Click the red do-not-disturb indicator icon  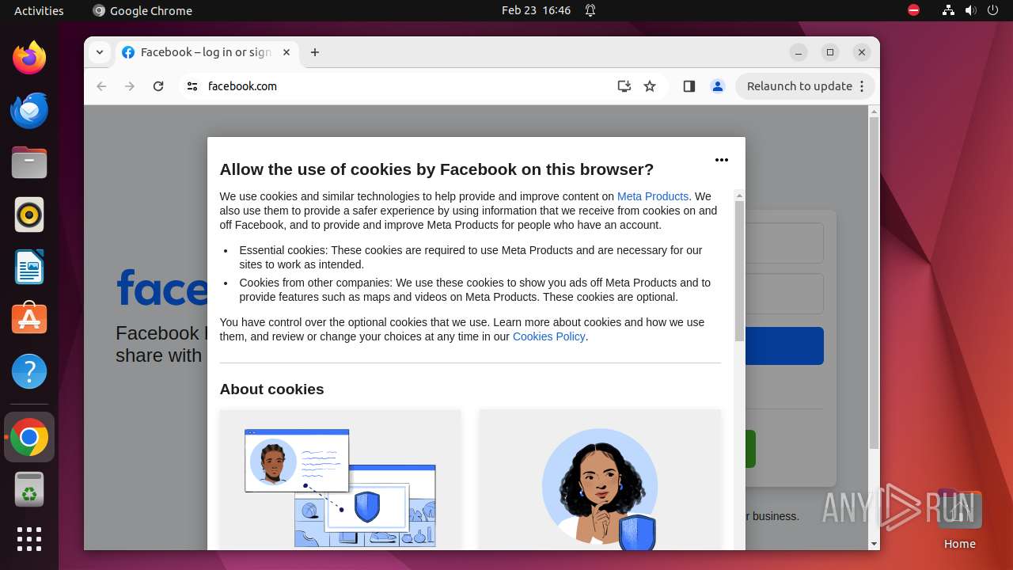point(913,10)
